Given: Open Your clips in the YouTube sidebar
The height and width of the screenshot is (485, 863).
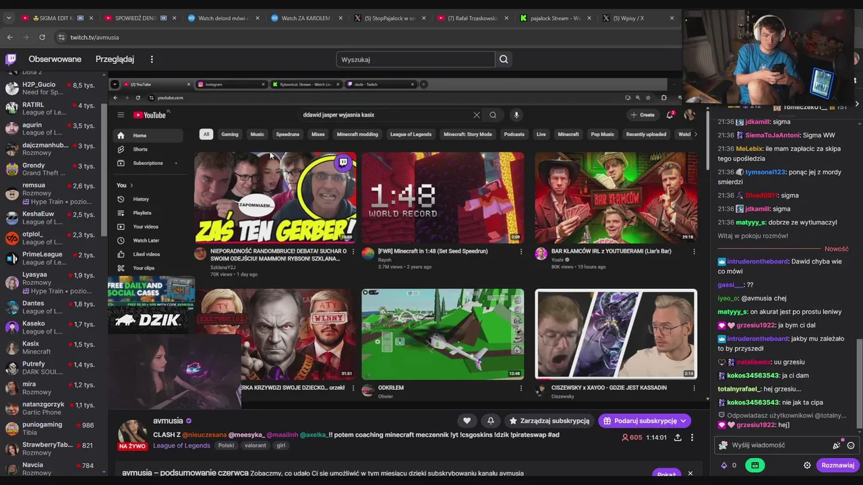Looking at the screenshot, I should coord(148,268).
